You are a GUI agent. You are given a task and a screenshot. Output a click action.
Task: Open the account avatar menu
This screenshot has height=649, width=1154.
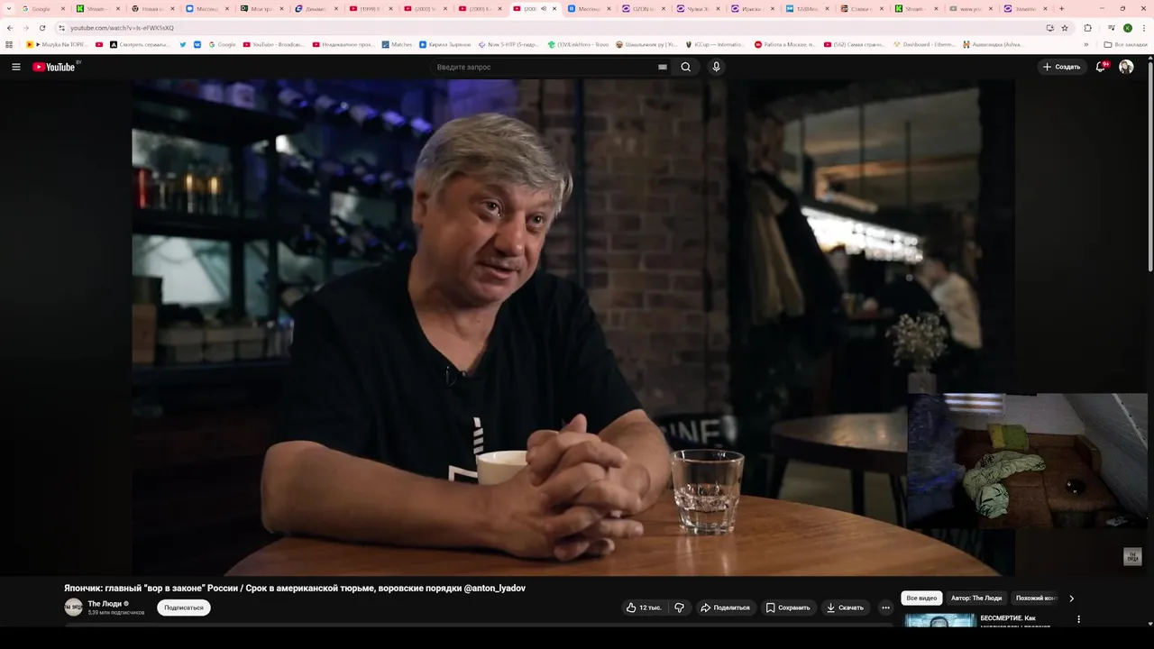pyautogui.click(x=1126, y=67)
